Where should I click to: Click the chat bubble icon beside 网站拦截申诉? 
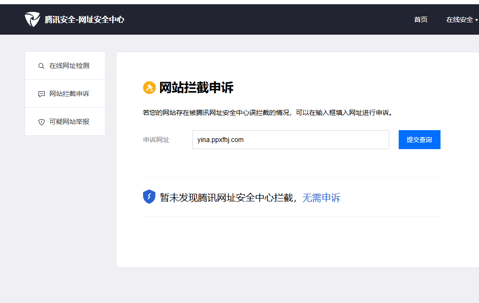[41, 94]
